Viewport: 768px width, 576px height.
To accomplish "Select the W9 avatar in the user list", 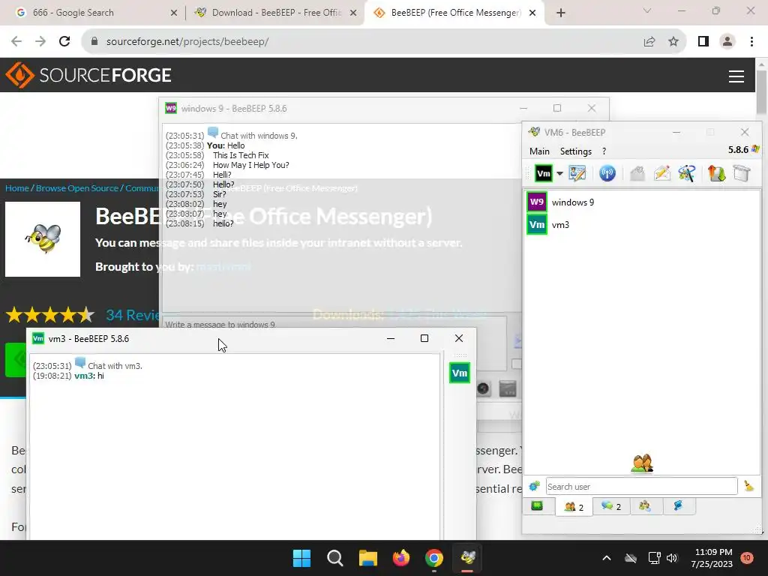I will (x=537, y=202).
